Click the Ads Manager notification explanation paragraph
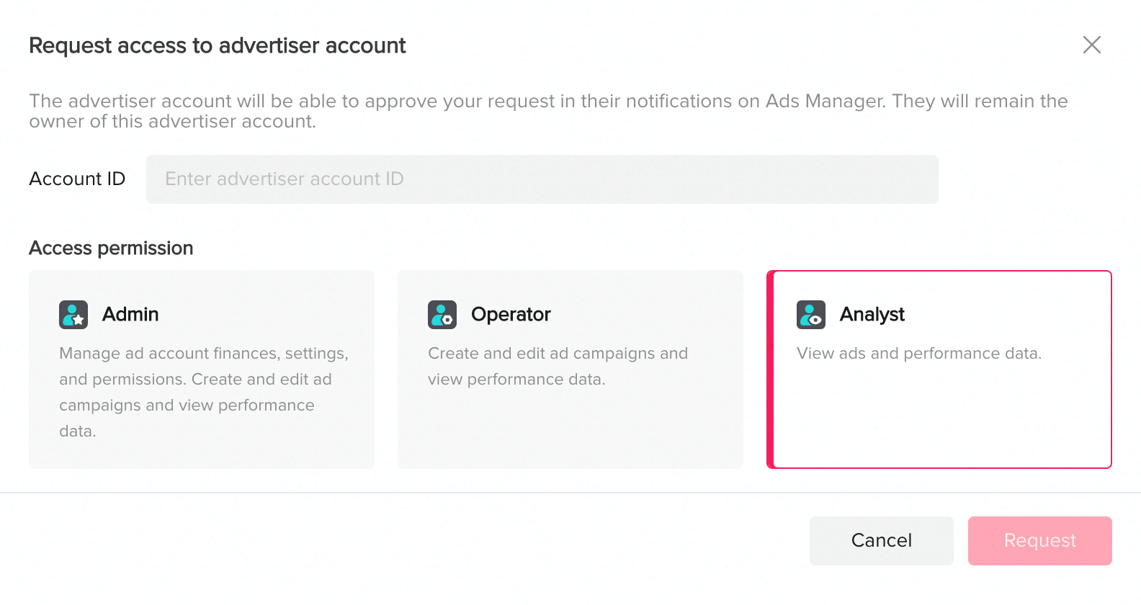This screenshot has width=1141, height=605. (548, 111)
